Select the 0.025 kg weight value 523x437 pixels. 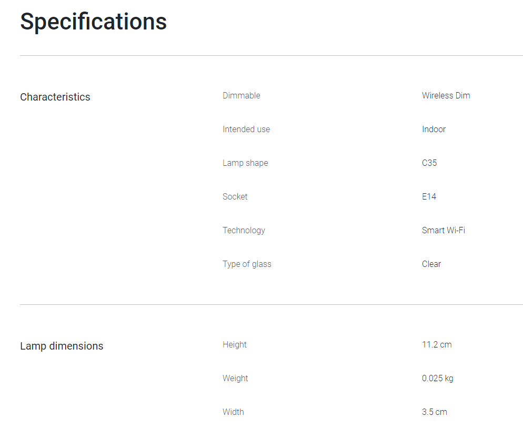(437, 378)
